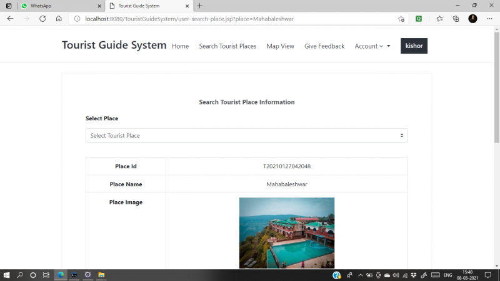Open the touch keyboard tray icon
The width and height of the screenshot is (500, 281).
point(435,275)
